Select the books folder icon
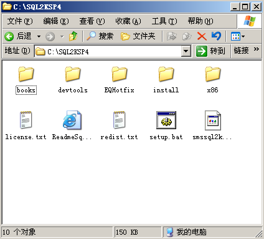The width and height of the screenshot is (264, 239). tap(26, 74)
